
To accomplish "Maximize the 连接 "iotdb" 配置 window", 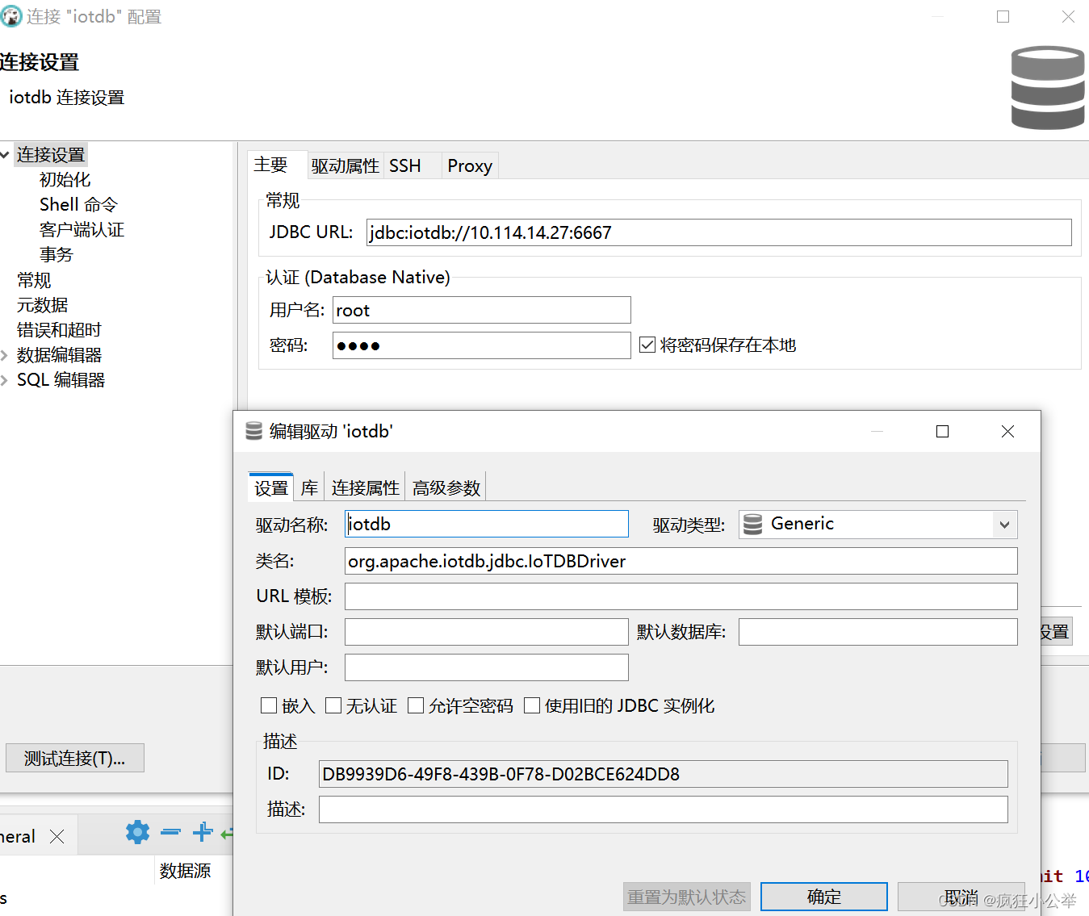I will pos(1003,16).
